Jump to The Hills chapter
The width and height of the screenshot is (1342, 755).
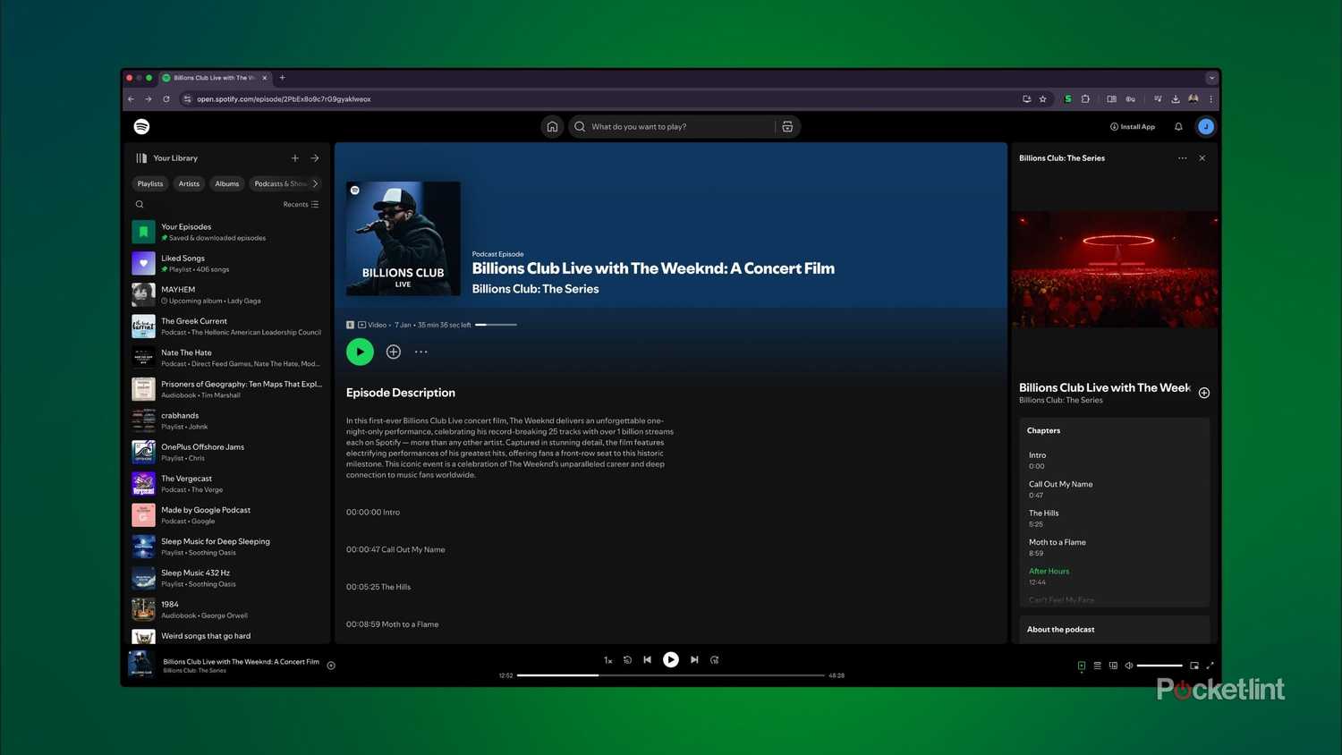click(1114, 518)
